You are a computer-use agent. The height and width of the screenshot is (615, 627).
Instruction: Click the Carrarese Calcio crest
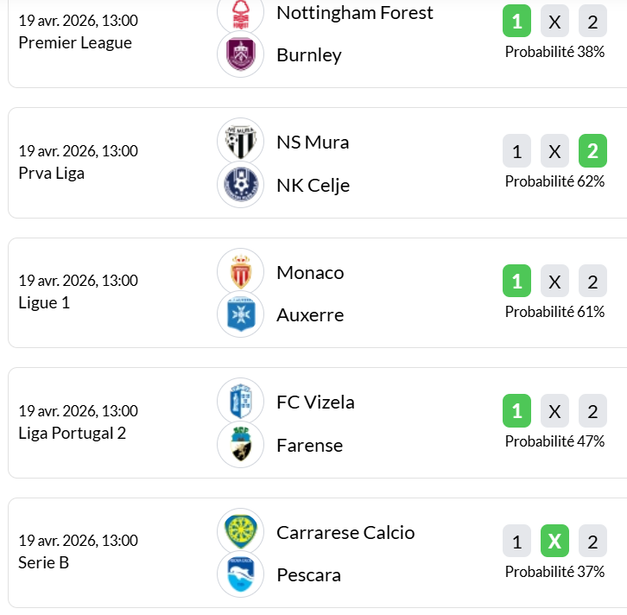[x=240, y=532]
